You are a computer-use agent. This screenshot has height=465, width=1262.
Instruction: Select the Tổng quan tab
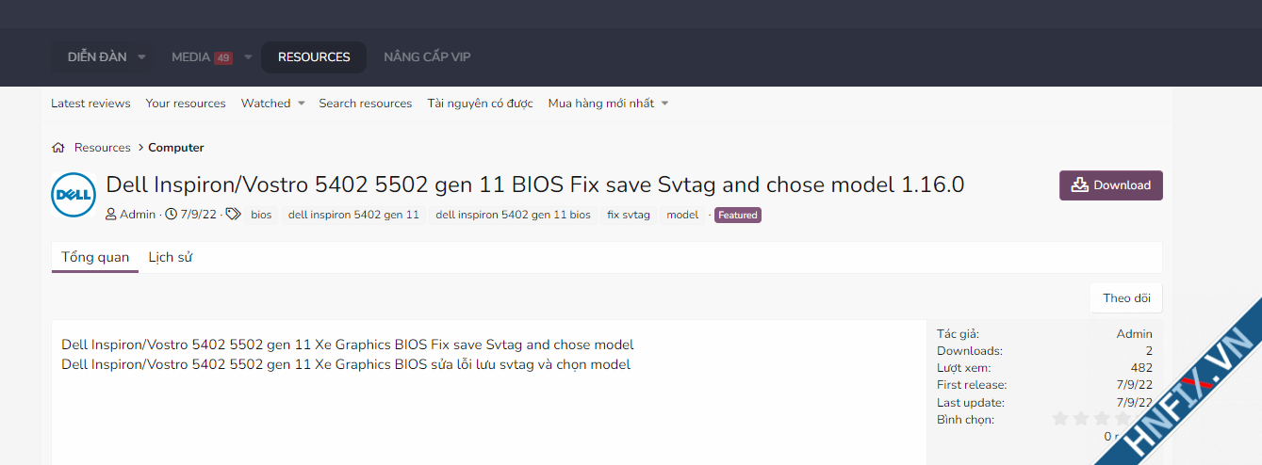(x=95, y=257)
